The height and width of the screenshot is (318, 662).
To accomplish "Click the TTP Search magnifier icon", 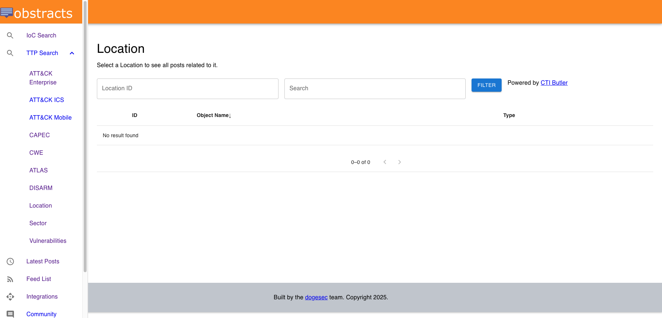I will click(x=10, y=53).
